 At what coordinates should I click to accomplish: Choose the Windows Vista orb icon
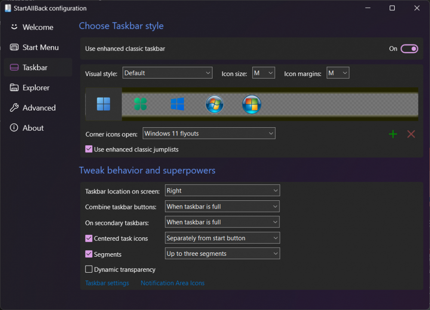coord(252,104)
